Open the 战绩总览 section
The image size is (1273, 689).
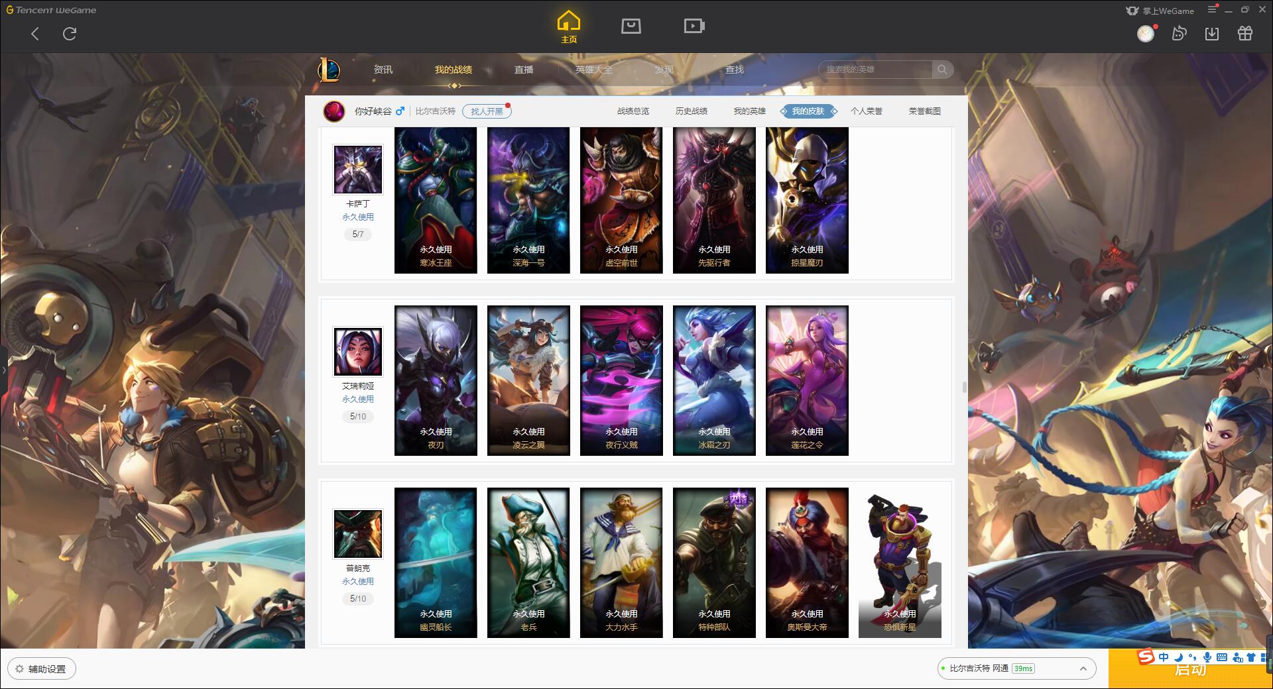coord(633,111)
